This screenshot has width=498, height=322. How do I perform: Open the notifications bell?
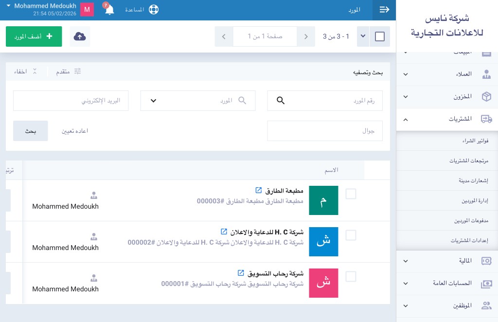click(x=109, y=10)
